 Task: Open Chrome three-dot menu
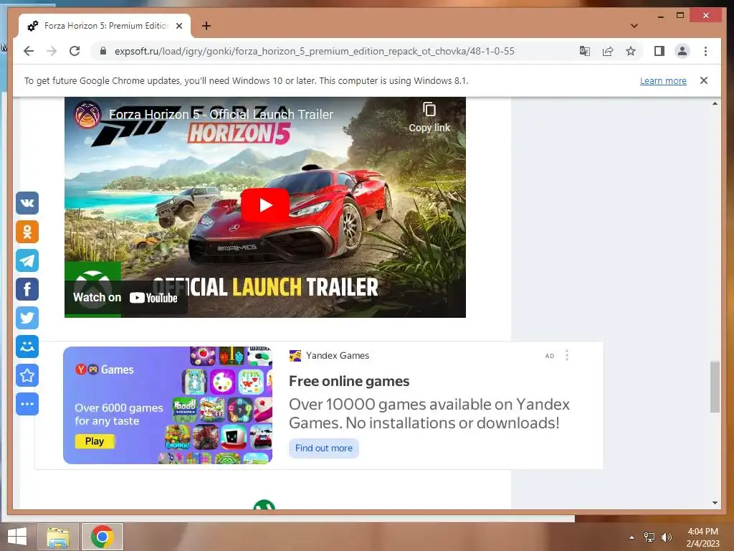705,51
